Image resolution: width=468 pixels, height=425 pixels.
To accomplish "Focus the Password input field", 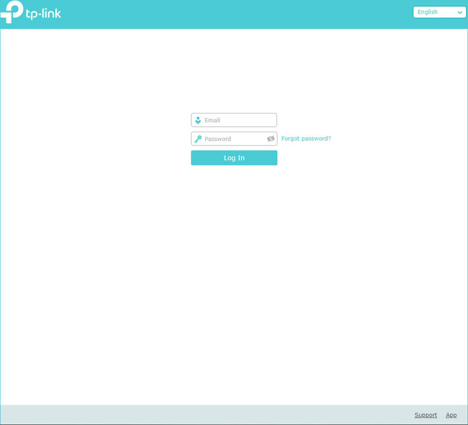I will point(234,139).
